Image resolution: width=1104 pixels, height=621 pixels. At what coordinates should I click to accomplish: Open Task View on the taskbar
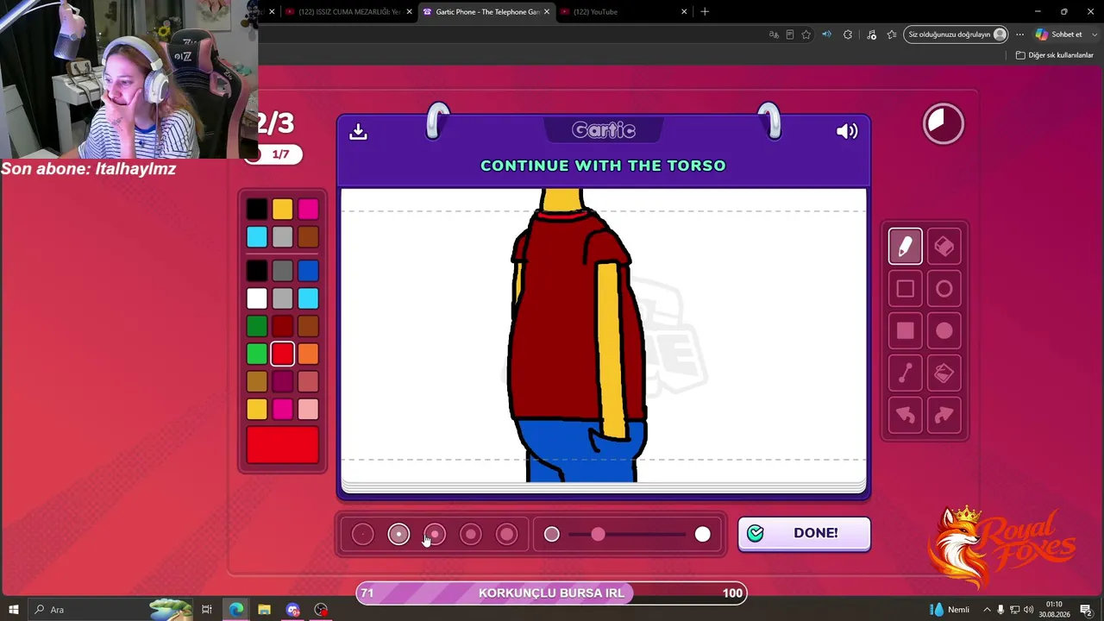[x=207, y=610]
